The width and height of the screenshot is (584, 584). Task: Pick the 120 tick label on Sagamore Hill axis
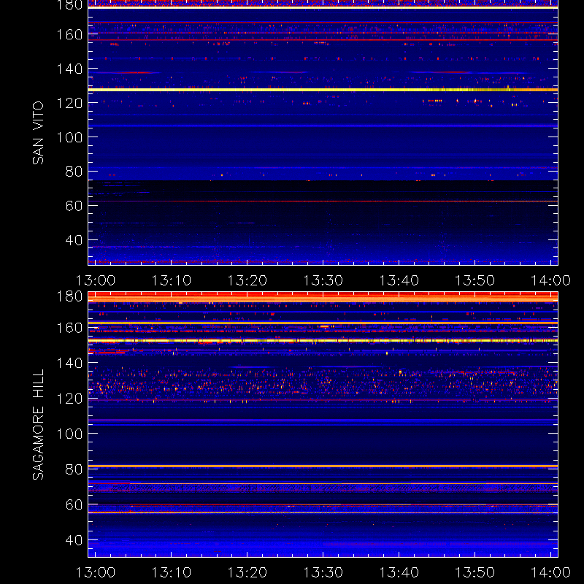[69, 399]
